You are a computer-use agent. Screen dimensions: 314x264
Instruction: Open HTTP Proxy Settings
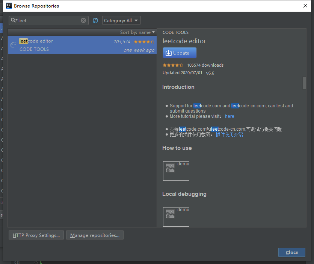36,235
